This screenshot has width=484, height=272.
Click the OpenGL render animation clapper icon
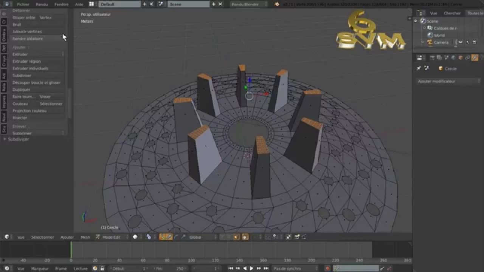coord(304,237)
